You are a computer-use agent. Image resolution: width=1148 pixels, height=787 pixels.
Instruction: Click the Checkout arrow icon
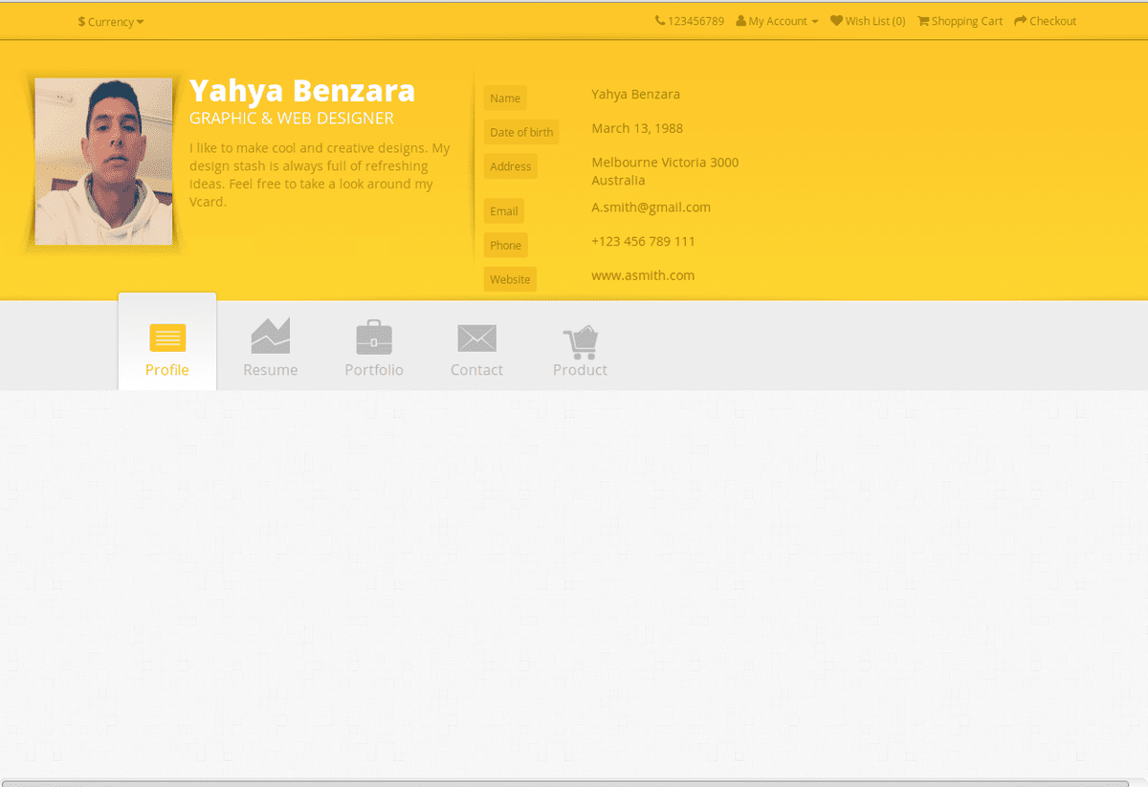point(1021,21)
